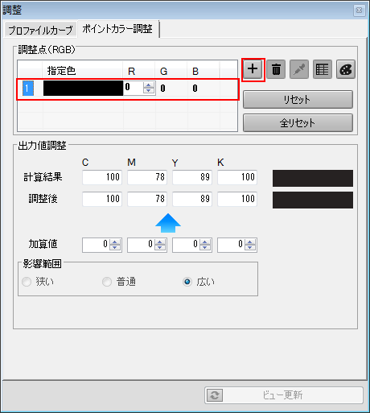Image resolution: width=370 pixels, height=413 pixels.
Task: Click the B column header
Action: pos(203,71)
